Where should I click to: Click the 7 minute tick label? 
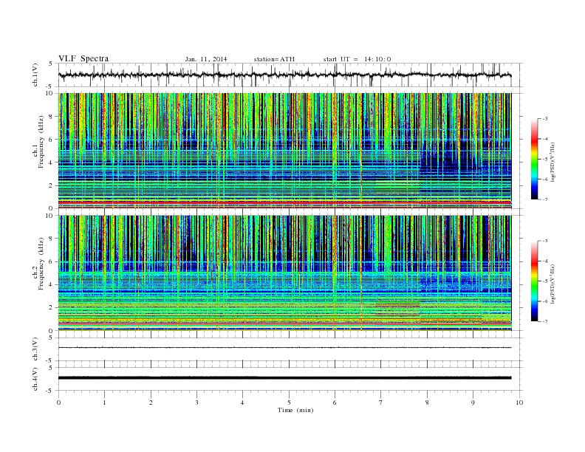381,403
